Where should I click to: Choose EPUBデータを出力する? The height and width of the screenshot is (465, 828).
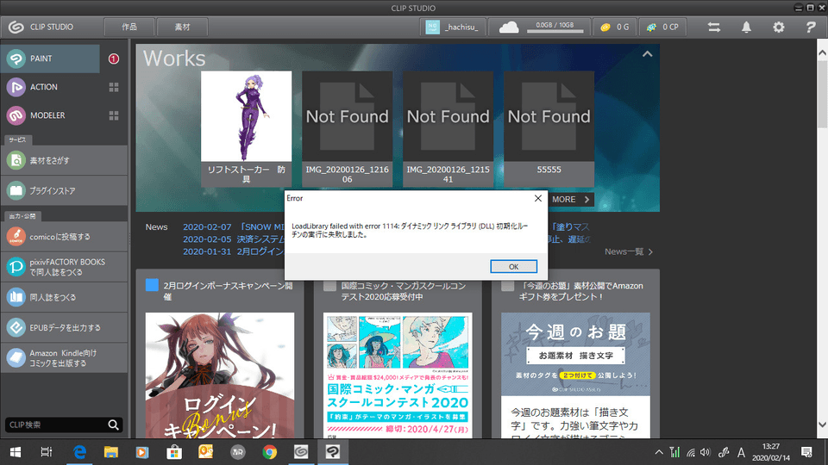[x=64, y=327]
